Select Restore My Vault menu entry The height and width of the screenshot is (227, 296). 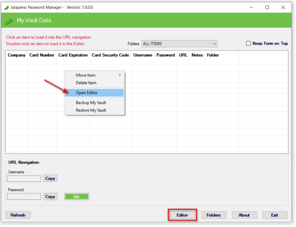click(95, 110)
